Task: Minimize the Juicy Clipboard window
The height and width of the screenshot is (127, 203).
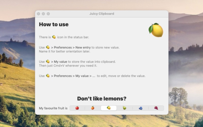Action: [43, 14]
